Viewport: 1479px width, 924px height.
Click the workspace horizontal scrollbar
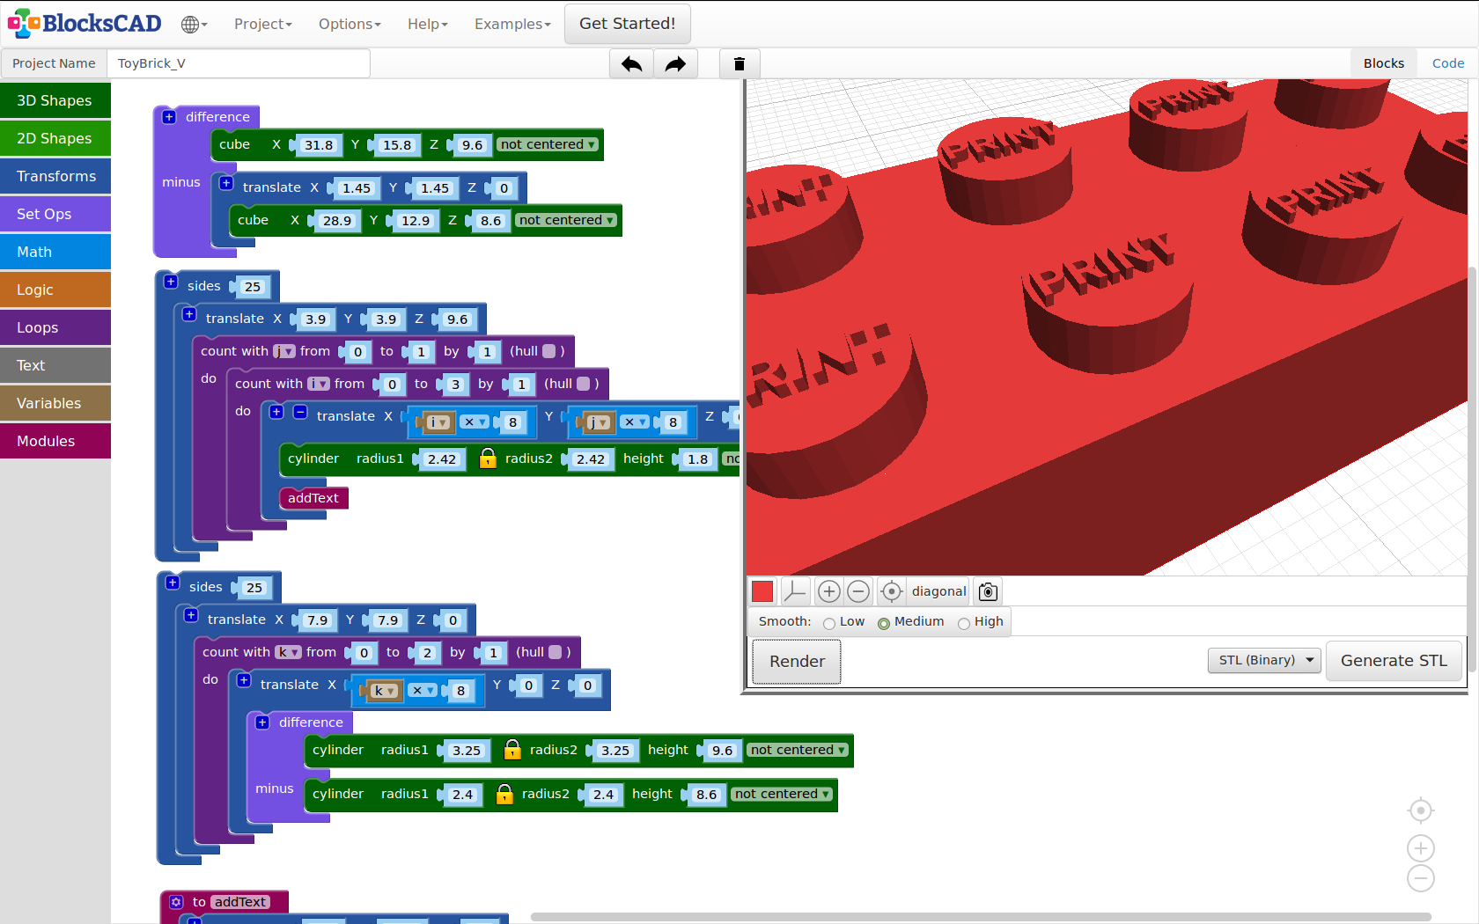[981, 917]
